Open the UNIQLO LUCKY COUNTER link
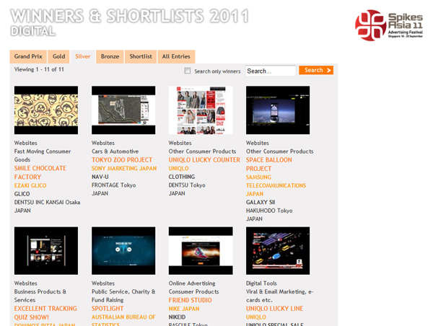The image size is (433, 326). coord(204,160)
